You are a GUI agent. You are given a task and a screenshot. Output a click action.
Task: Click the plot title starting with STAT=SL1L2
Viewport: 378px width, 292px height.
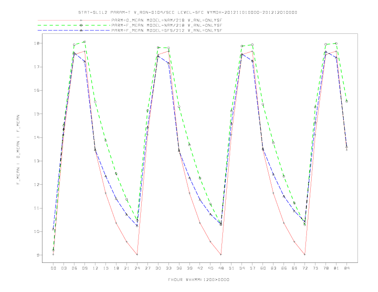pyautogui.click(x=188, y=12)
